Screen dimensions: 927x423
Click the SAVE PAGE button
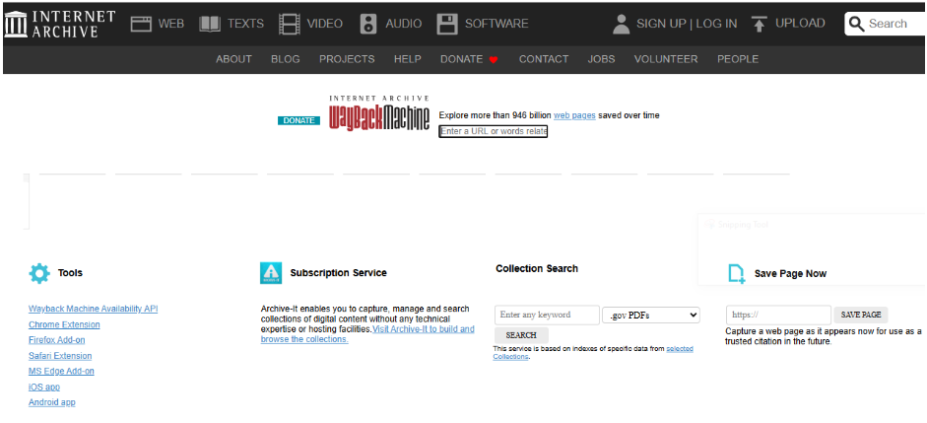tap(861, 316)
